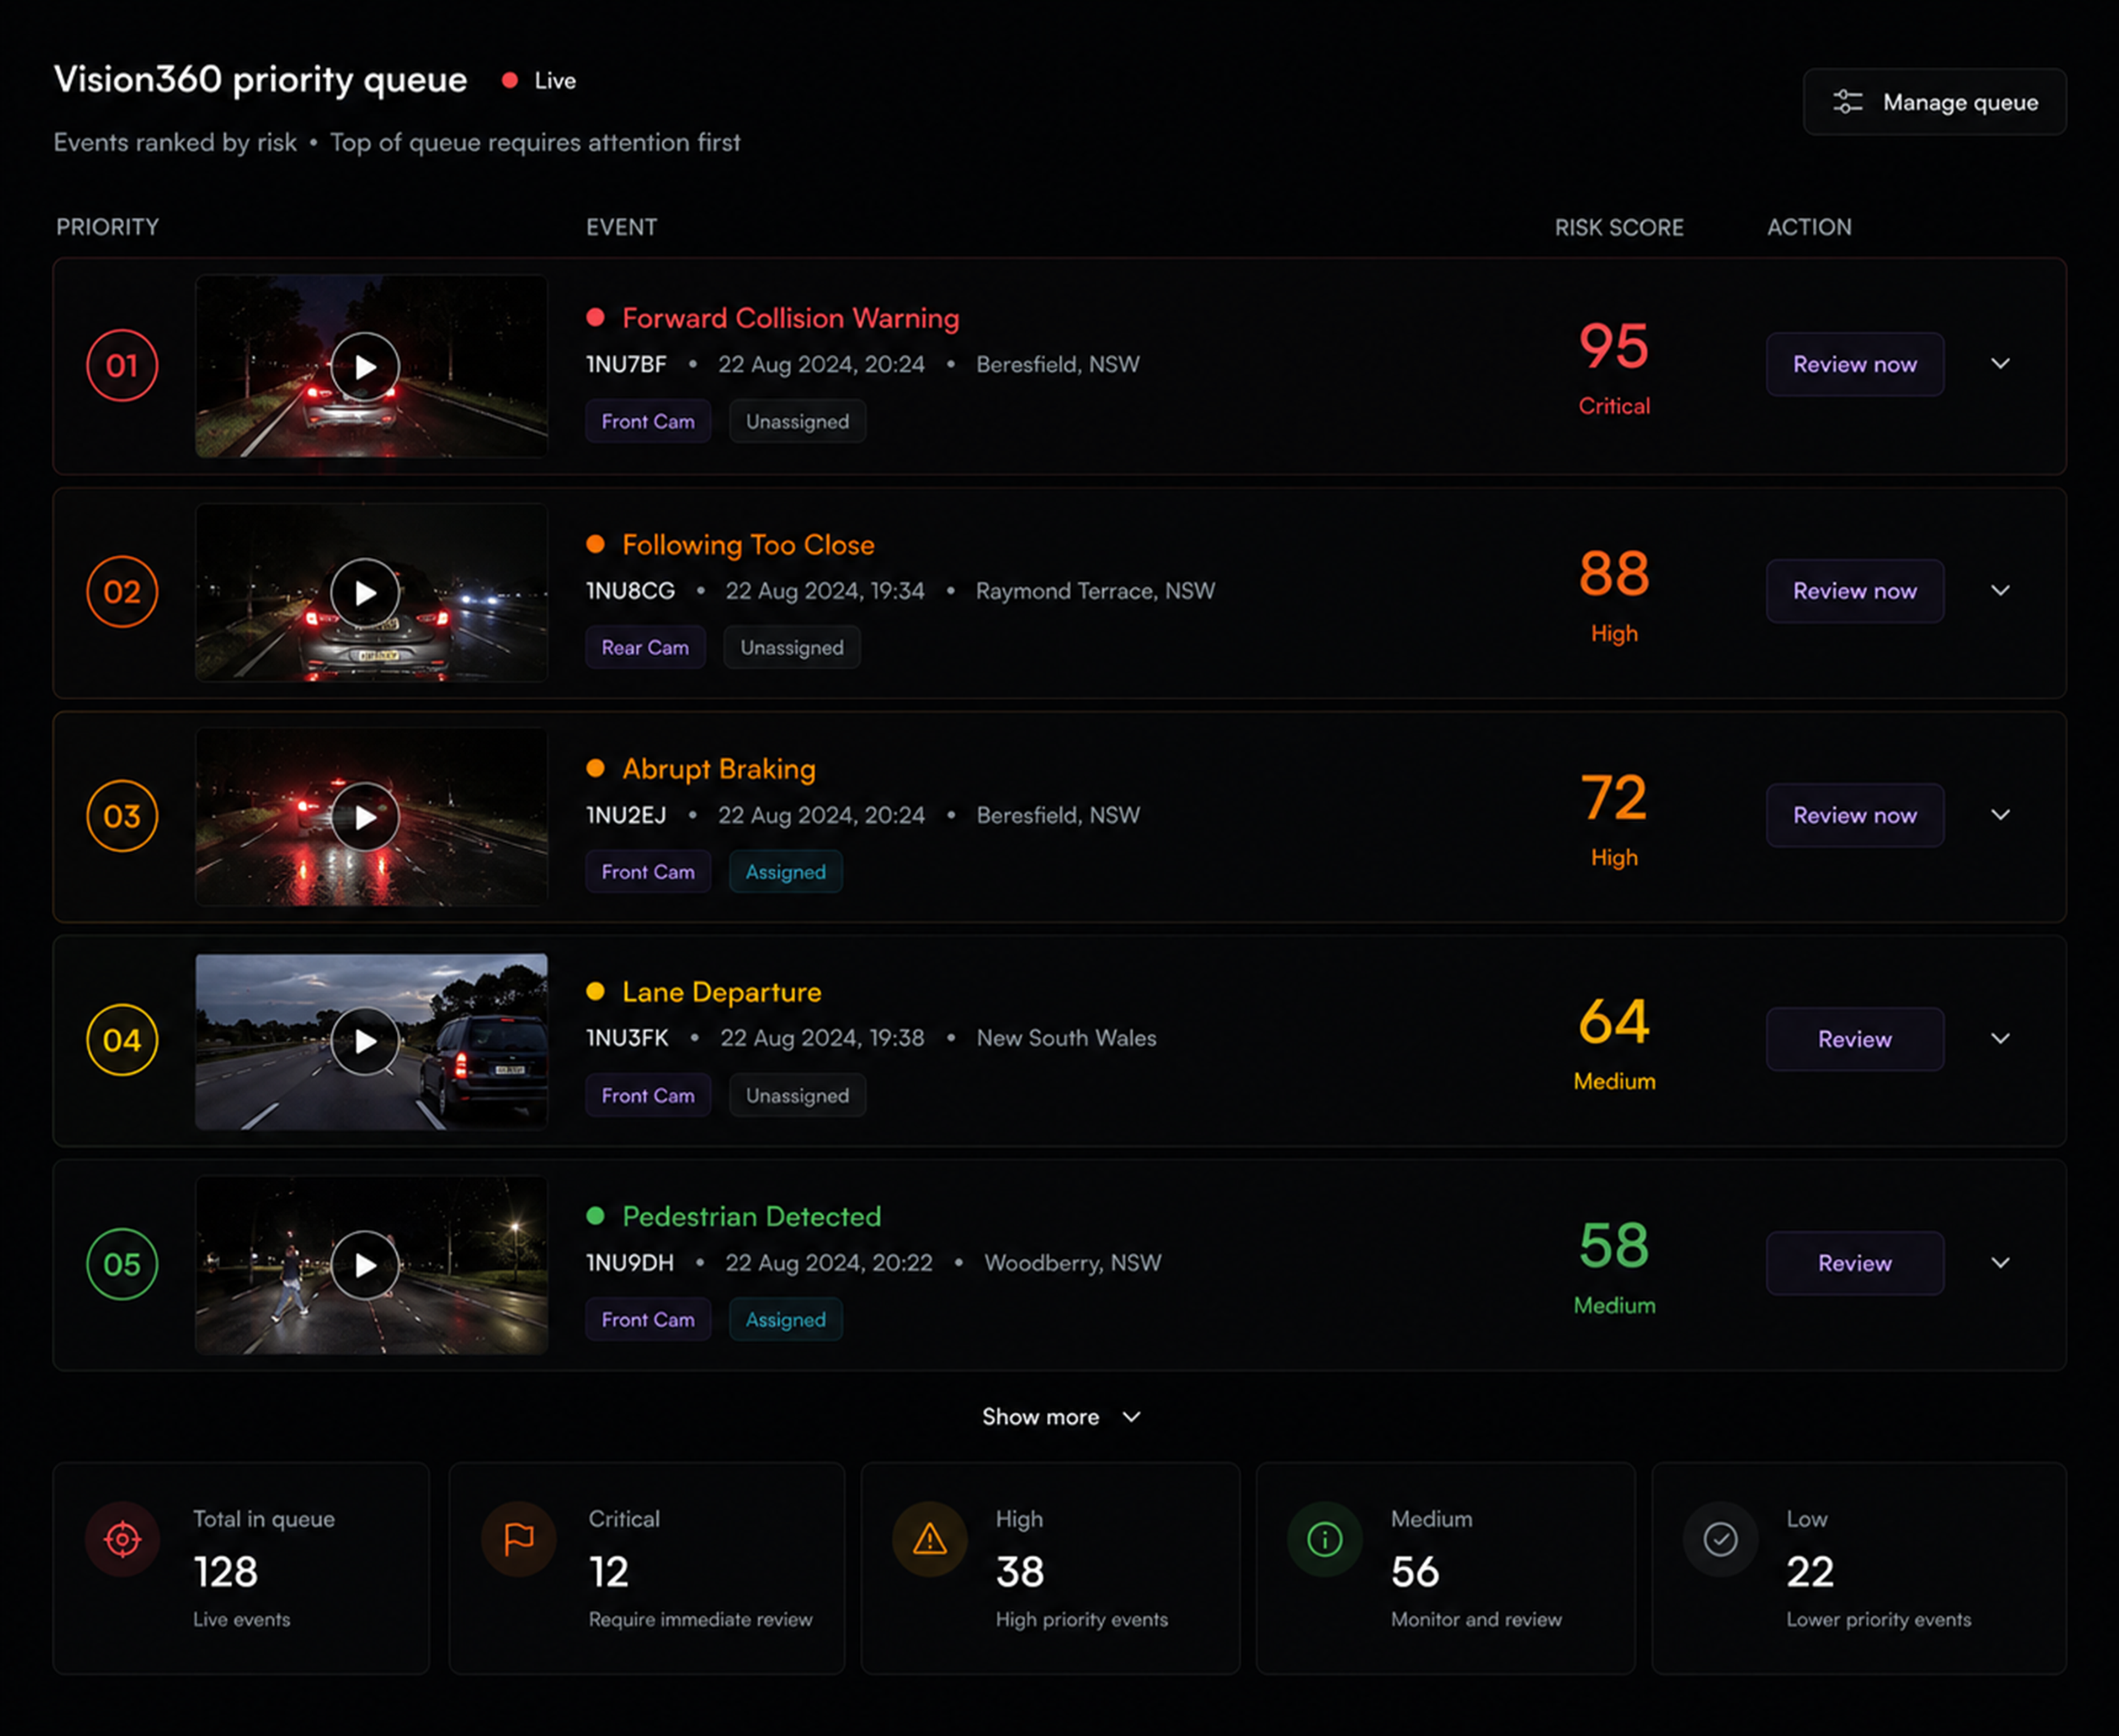Click the priority 03 circle badge
The image size is (2119, 1736).
[x=122, y=816]
